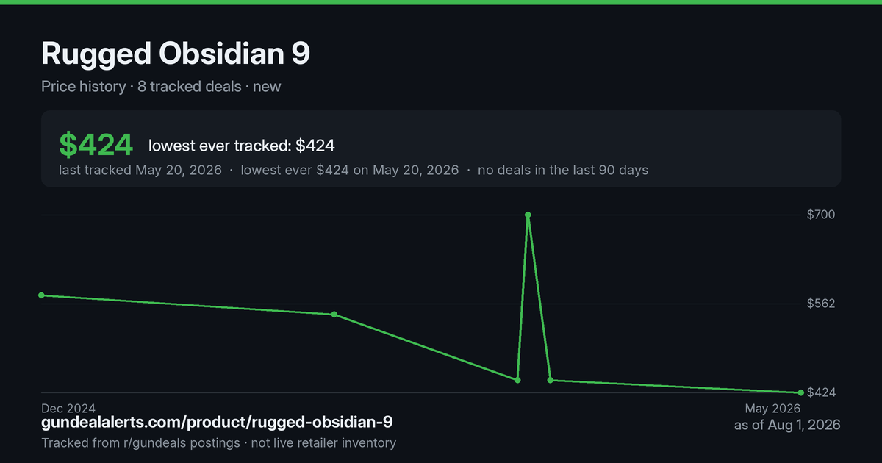Click the Dec 2024 axis label

(68, 408)
